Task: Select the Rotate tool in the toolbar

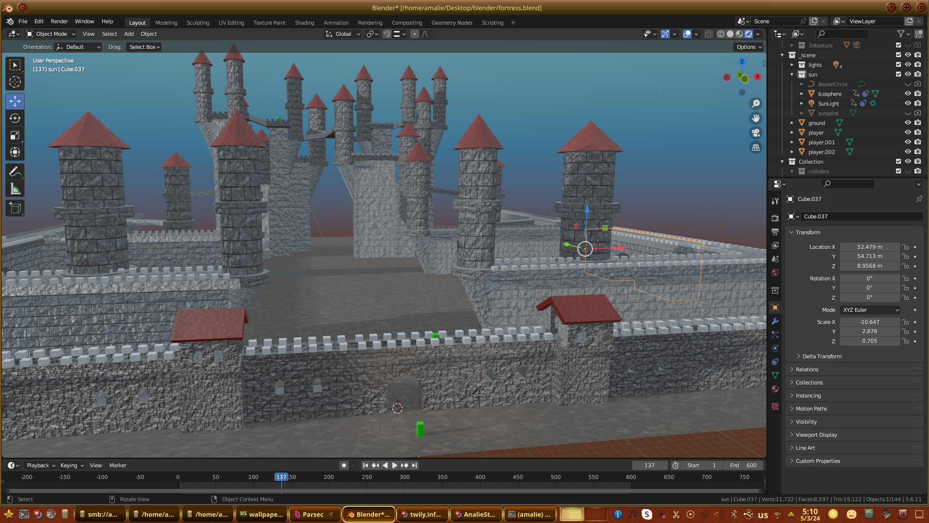Action: point(15,118)
